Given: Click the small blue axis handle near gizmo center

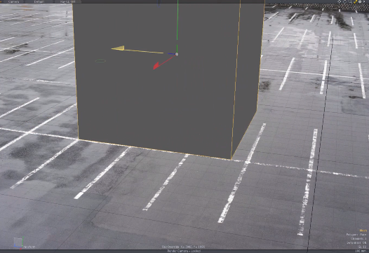Looking at the screenshot, I should 171,54.
